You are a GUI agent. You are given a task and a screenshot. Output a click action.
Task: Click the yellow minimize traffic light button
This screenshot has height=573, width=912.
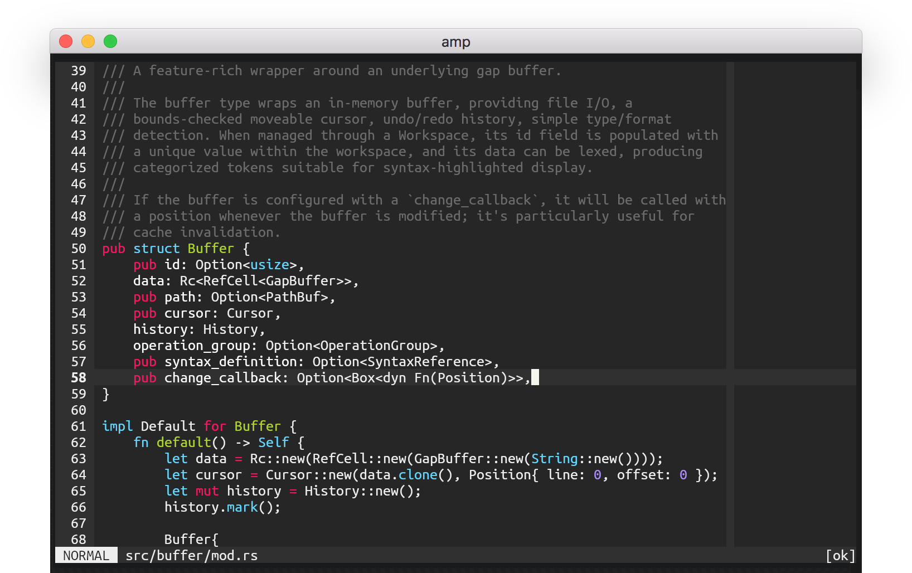(88, 41)
